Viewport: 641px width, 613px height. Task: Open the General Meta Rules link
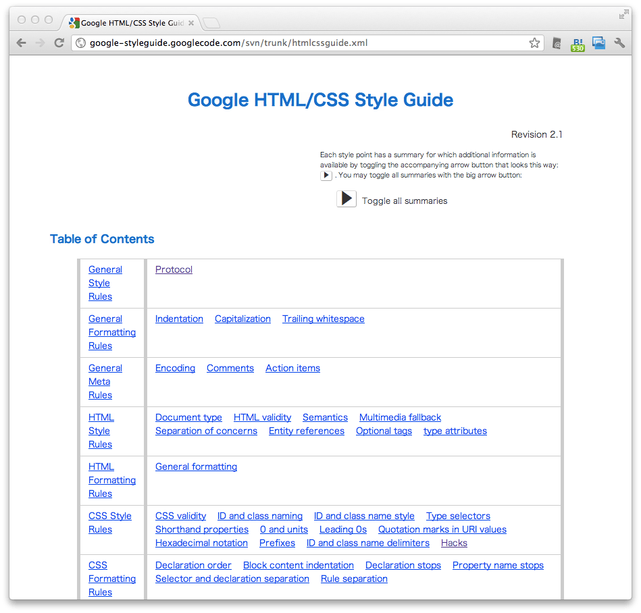coord(105,381)
